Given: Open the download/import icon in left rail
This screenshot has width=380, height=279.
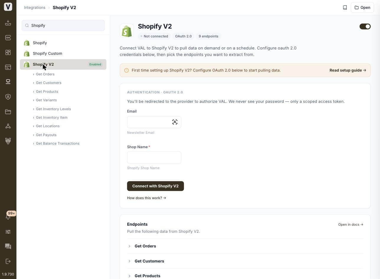Looking at the screenshot, I should 8,23.
